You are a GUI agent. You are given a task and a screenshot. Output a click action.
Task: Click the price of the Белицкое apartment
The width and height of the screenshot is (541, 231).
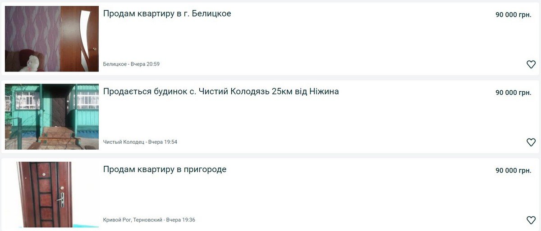[513, 14]
